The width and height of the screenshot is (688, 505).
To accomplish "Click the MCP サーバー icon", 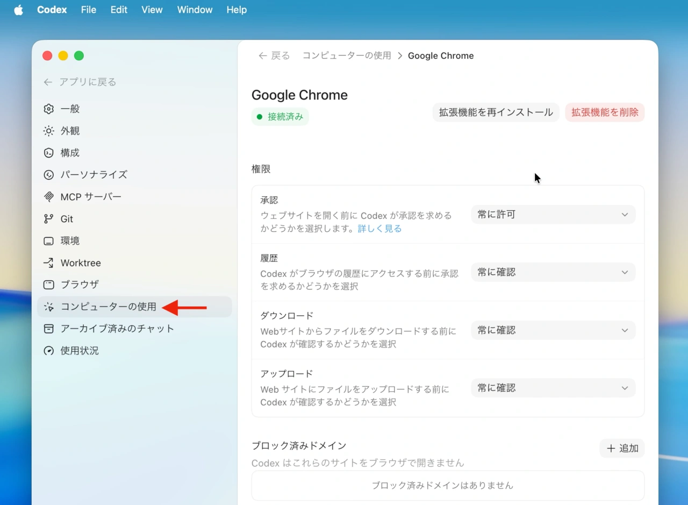I will pos(48,197).
